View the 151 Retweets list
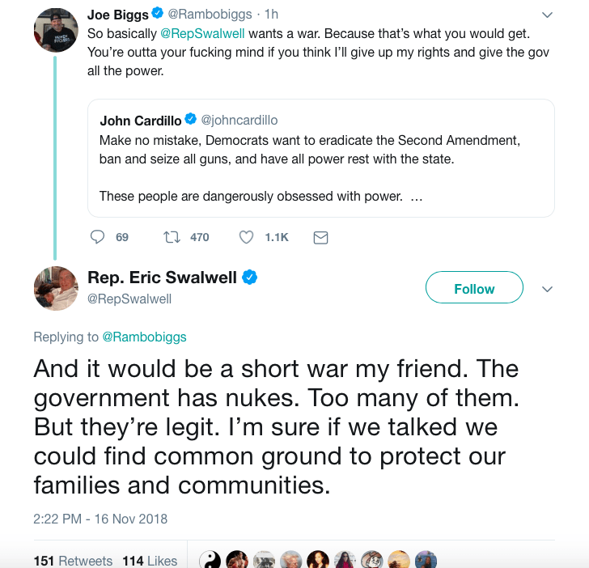Image resolution: width=589 pixels, height=568 pixels. tap(73, 561)
